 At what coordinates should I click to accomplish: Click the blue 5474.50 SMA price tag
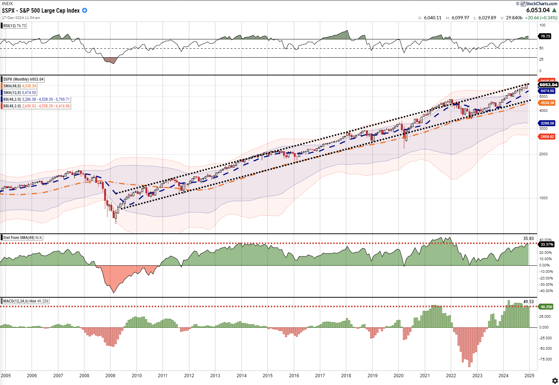click(x=547, y=91)
